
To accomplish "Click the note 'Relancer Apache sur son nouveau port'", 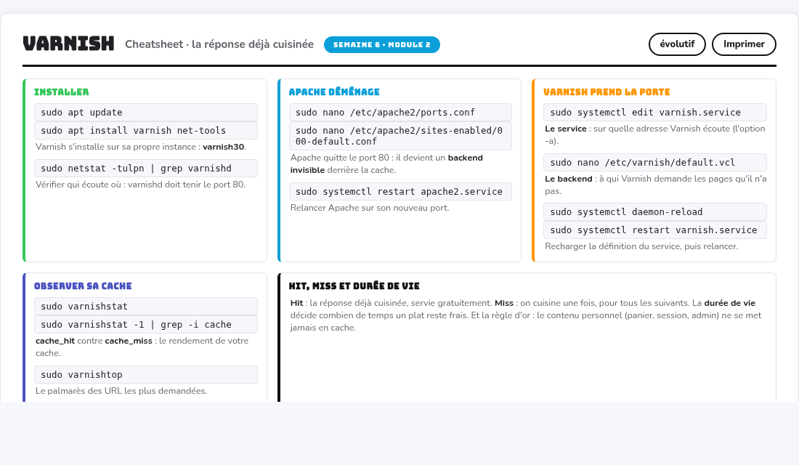I will [370, 208].
